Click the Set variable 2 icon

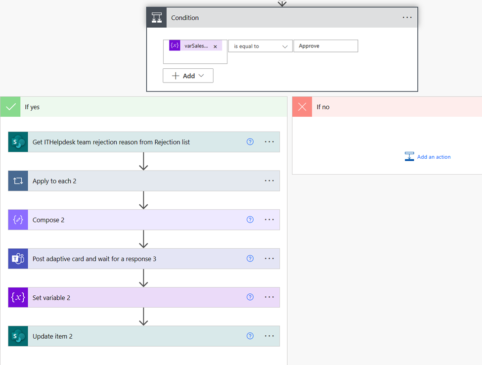point(18,298)
